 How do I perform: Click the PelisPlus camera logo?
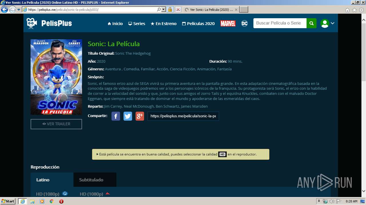pyautogui.click(x=49, y=23)
